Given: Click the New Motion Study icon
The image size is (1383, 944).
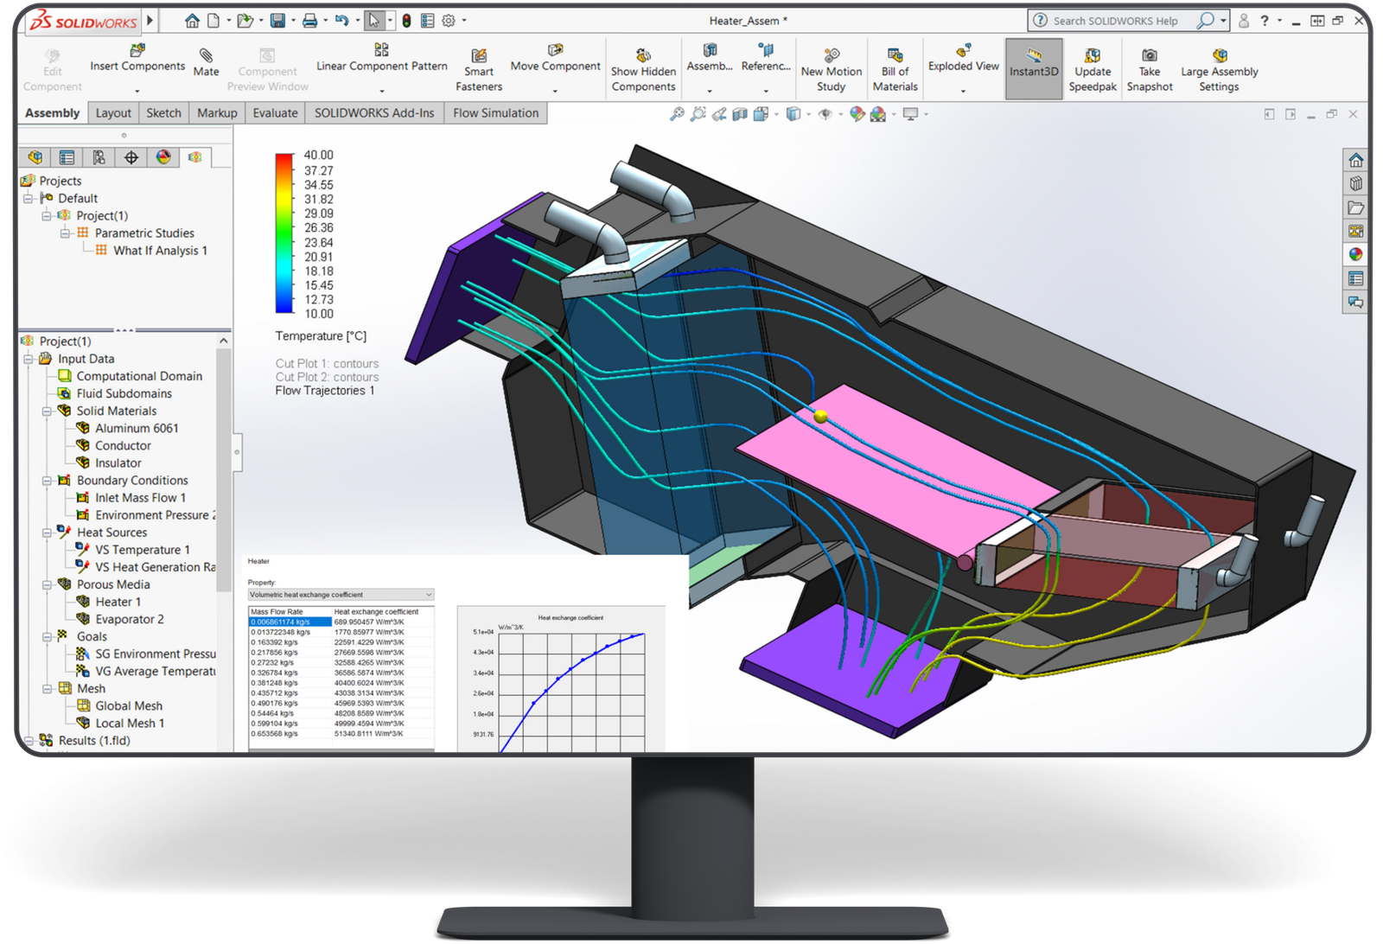Looking at the screenshot, I should point(831,56).
